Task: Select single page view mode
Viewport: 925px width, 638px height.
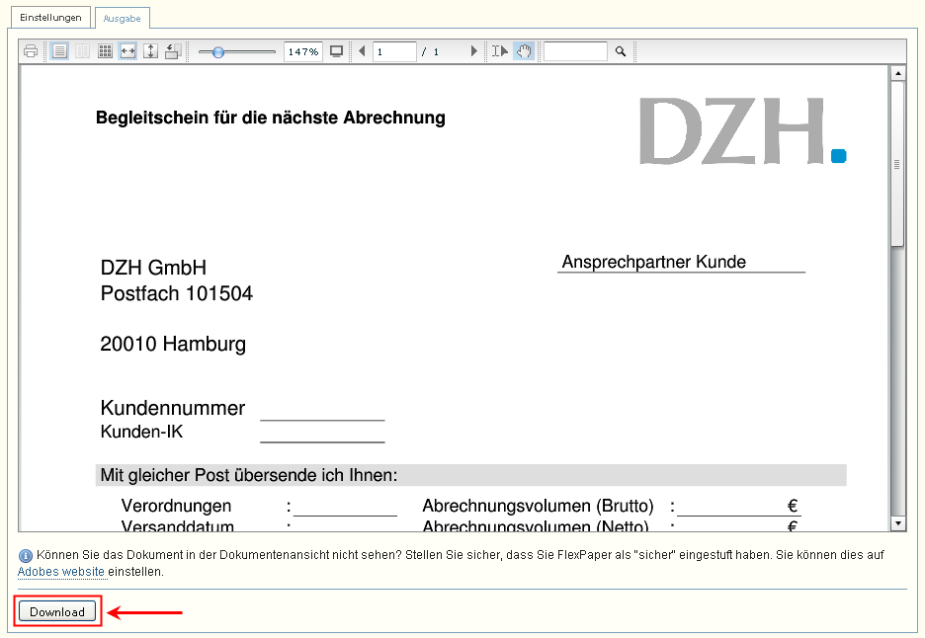Action: click(59, 51)
